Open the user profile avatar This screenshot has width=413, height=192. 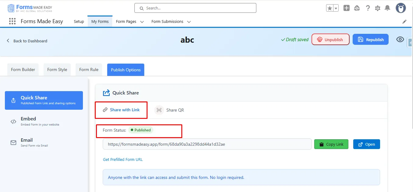[x=401, y=8]
